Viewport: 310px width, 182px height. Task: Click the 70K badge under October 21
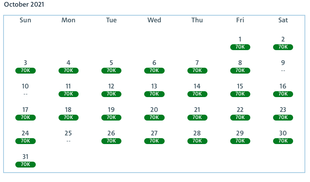click(x=197, y=117)
